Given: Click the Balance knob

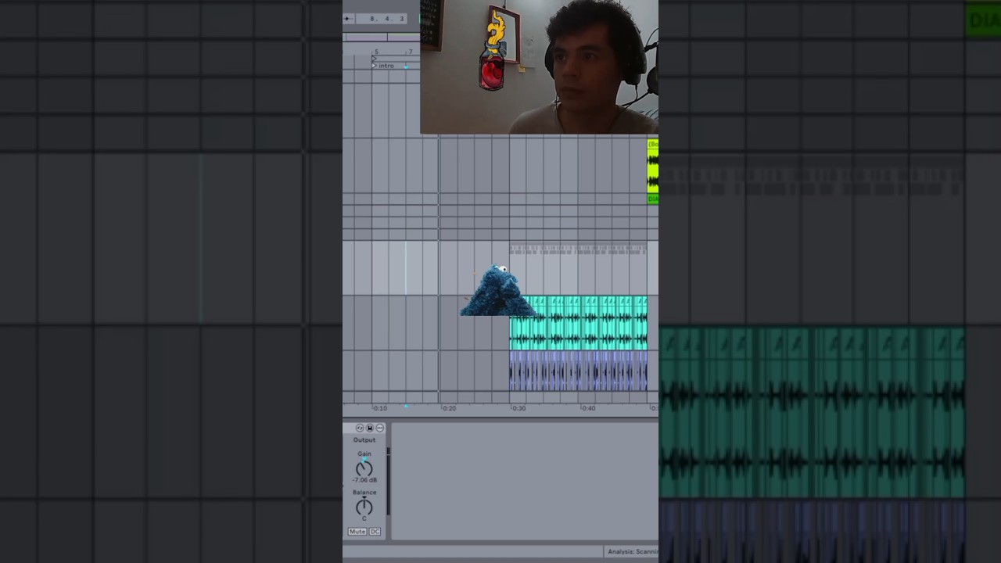Looking at the screenshot, I should (x=364, y=507).
